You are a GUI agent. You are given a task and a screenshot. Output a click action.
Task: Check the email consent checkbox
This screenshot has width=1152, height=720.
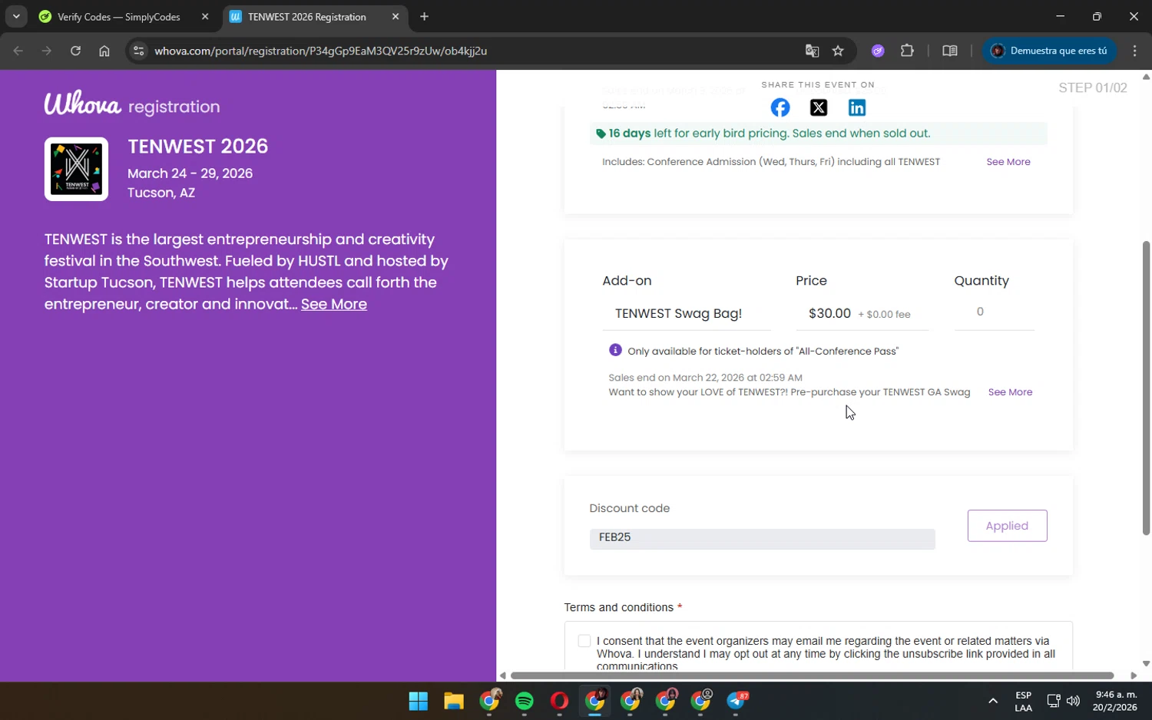point(584,641)
